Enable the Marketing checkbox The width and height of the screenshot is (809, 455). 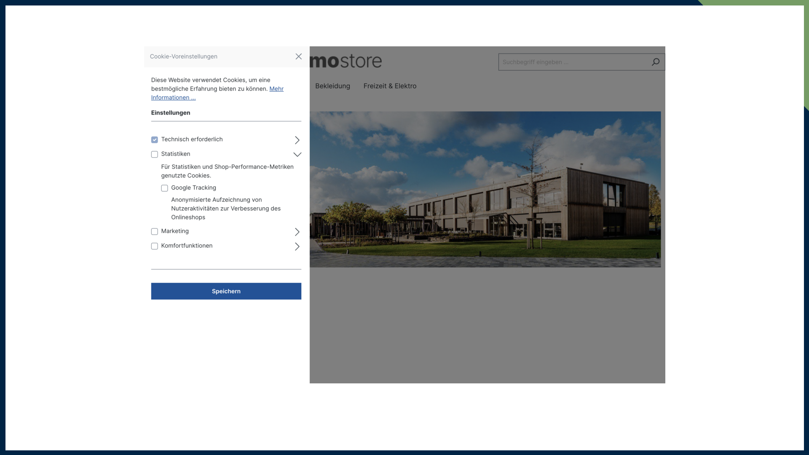tap(155, 231)
